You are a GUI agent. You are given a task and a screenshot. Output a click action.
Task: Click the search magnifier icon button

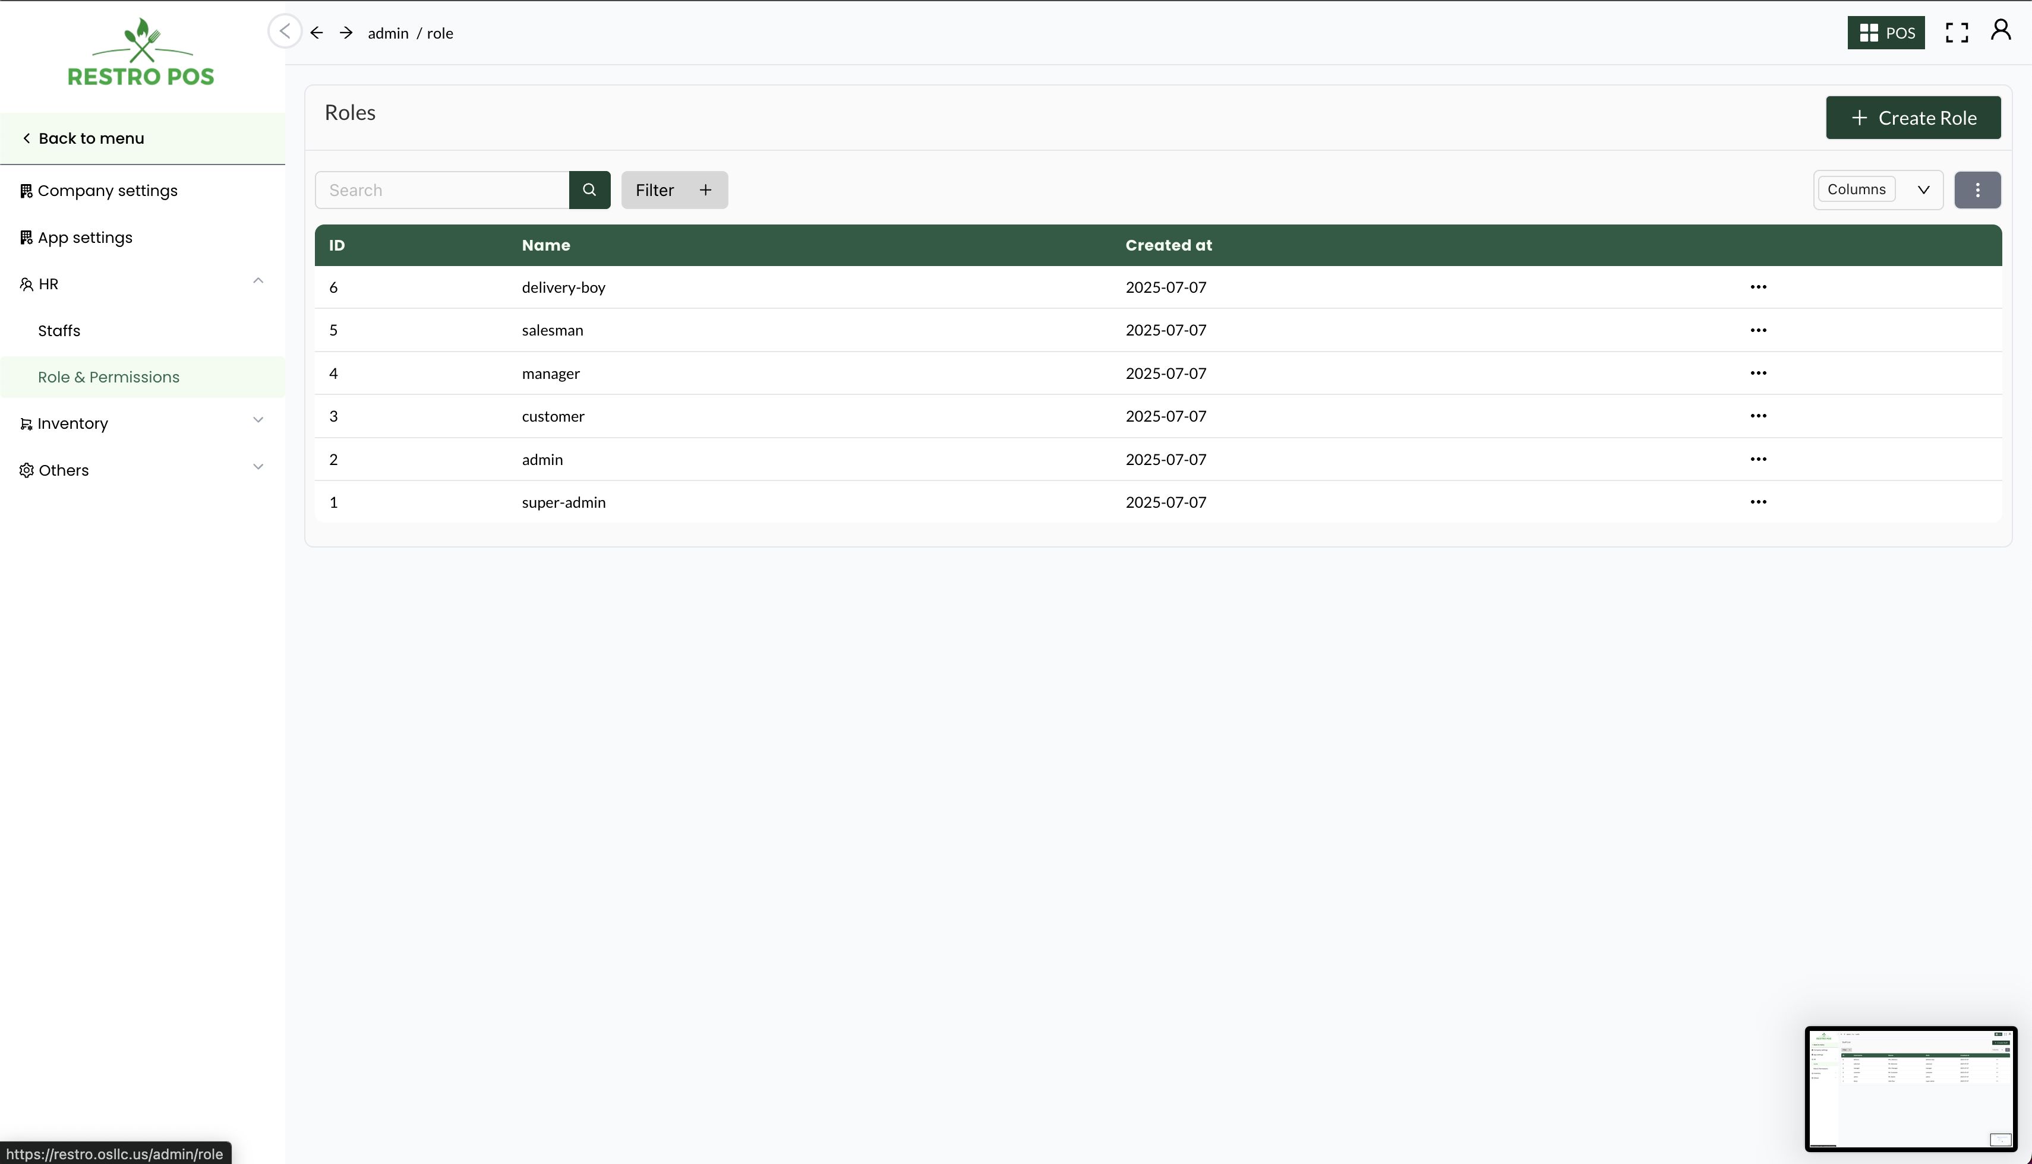[589, 189]
